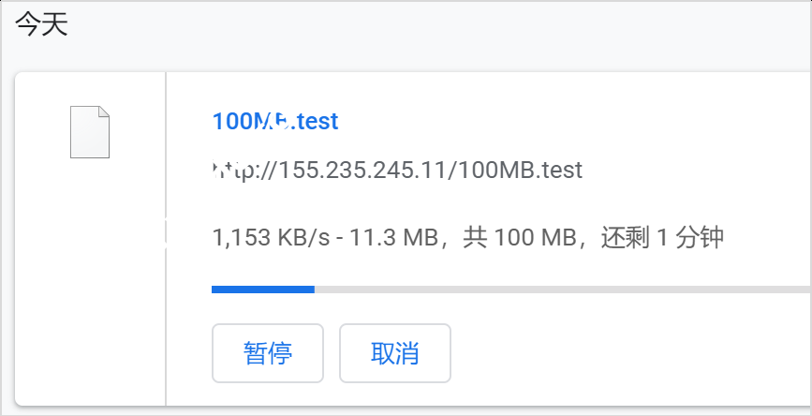The width and height of the screenshot is (812, 416).
Task: Click the gray unfilled progress bar portion
Action: click(562, 290)
